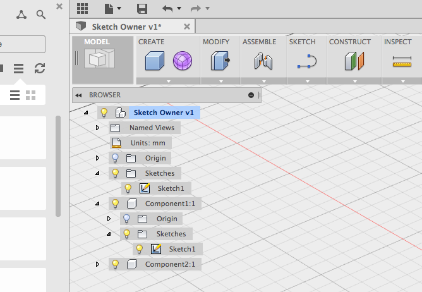Select the Units: mm entry
Viewport: 422px width, 292px height.
click(x=148, y=143)
